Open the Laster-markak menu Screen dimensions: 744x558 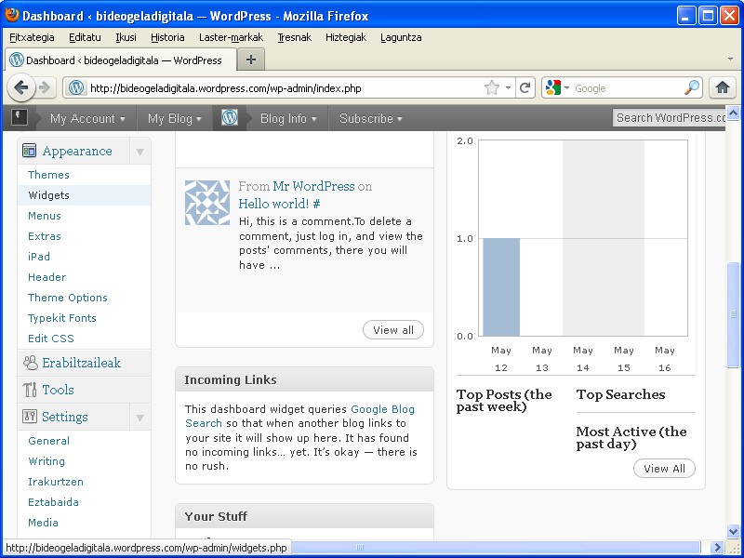point(231,37)
